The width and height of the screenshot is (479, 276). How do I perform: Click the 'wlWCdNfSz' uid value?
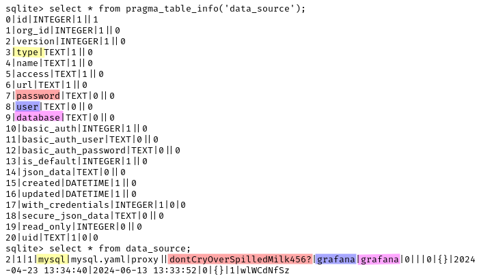pyautogui.click(x=264, y=271)
